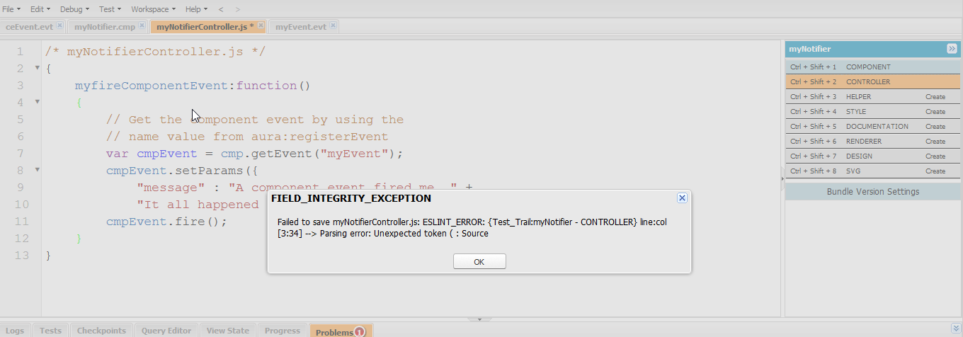Open the Query Editor tab
The height and width of the screenshot is (337, 963).
pyautogui.click(x=166, y=331)
